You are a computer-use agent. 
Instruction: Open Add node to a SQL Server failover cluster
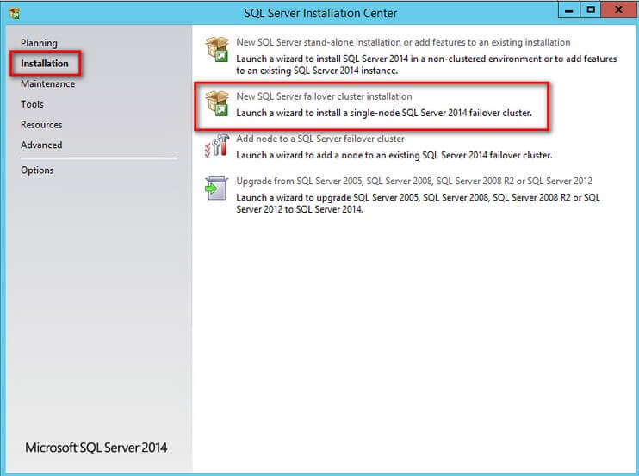click(320, 139)
